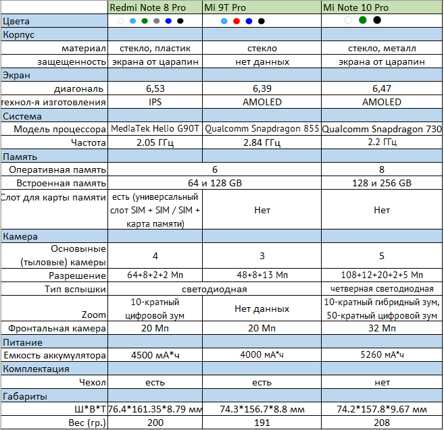Image resolution: width=444 pixels, height=430 pixels.
Task: Click the merged RAM cell with value 6
Action: pos(215,169)
